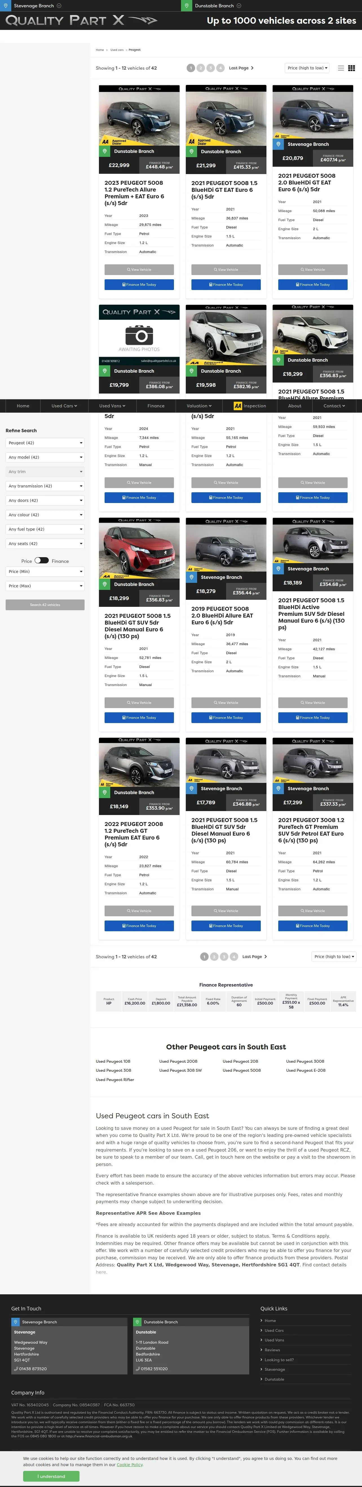The image size is (362, 1487).
Task: Open the Any colour (42) dropdown
Action: [45, 515]
